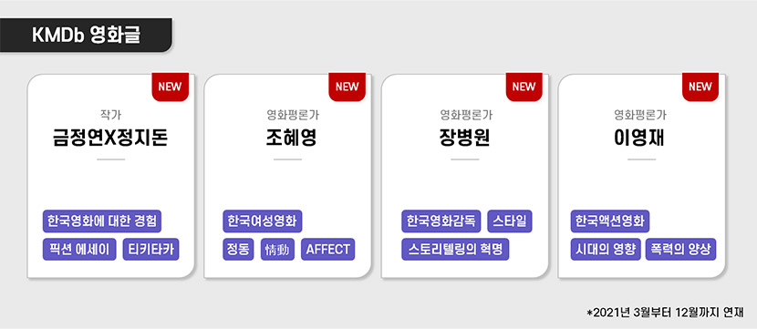Choose the 폭력의 양상 tag
This screenshot has width=757, height=329.
680,249
